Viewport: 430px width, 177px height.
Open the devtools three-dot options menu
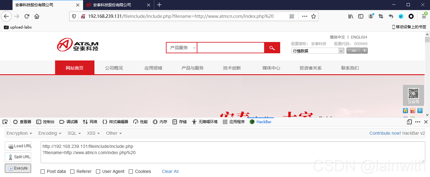coord(418,122)
